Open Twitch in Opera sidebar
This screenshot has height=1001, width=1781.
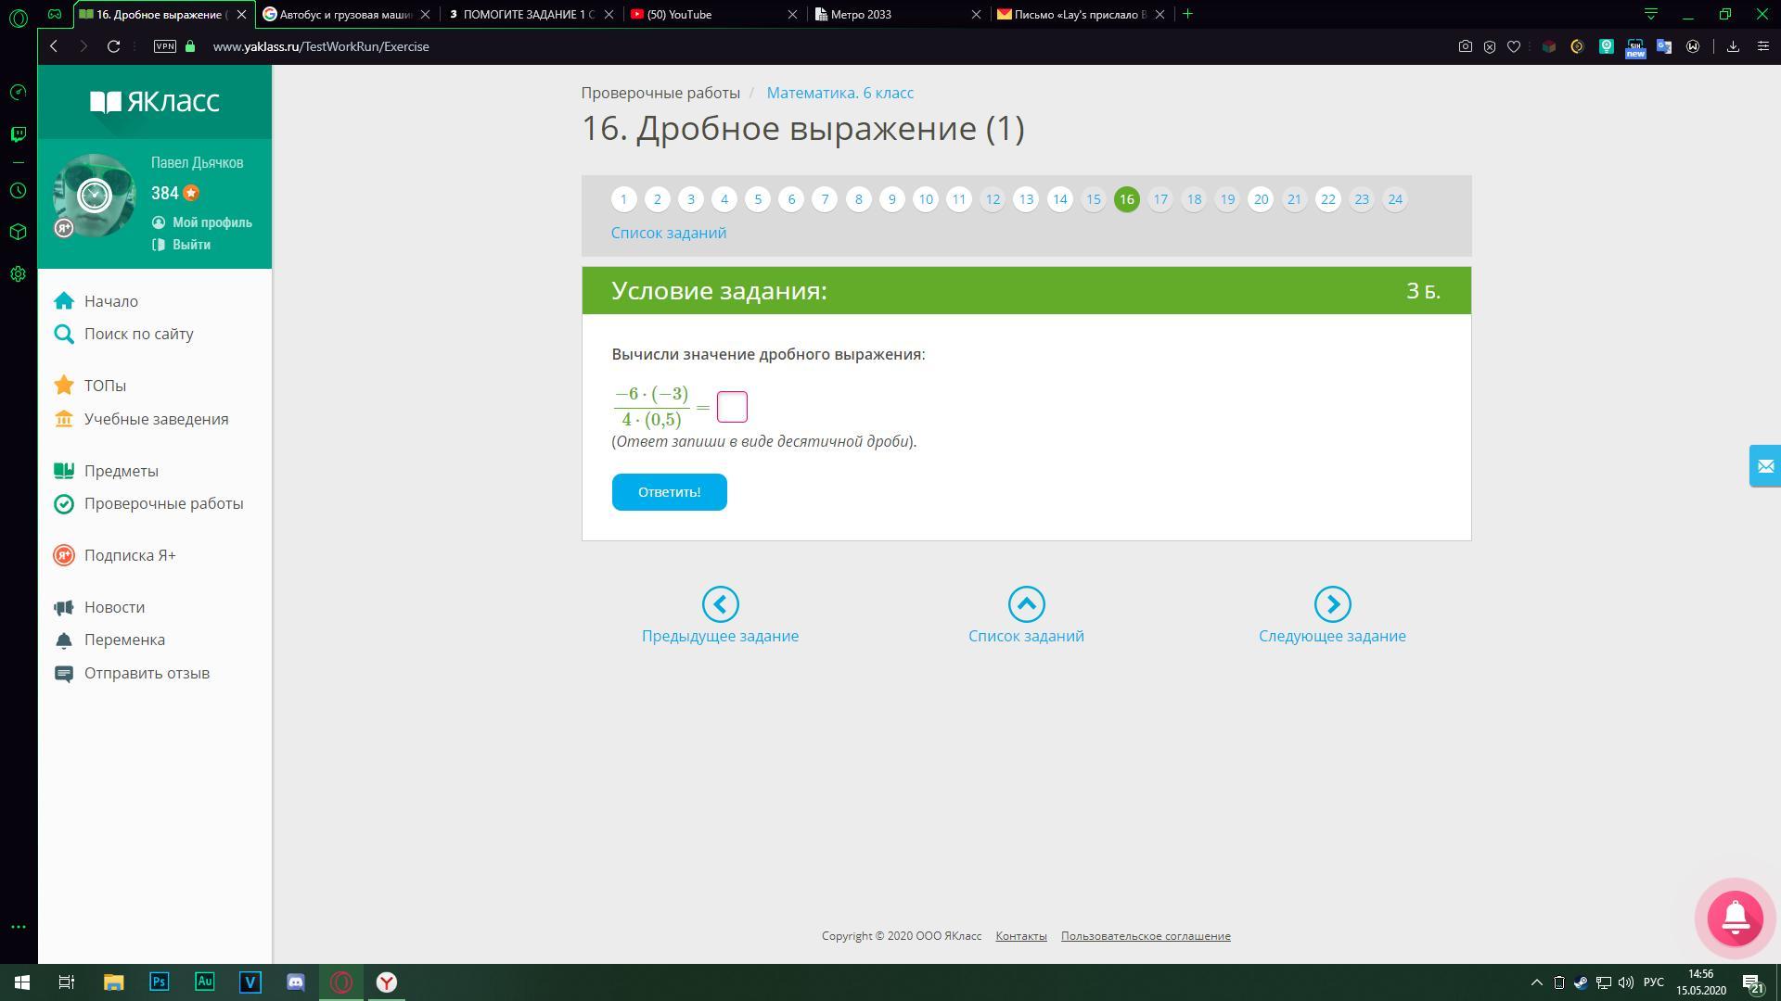tap(18, 134)
